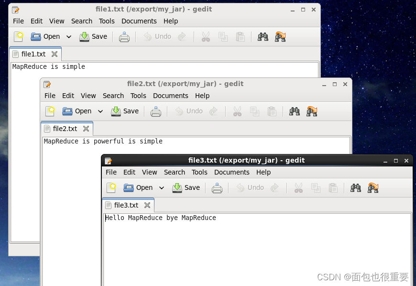Close the file1.txt tab
The height and width of the screenshot is (286, 416).
55,54
